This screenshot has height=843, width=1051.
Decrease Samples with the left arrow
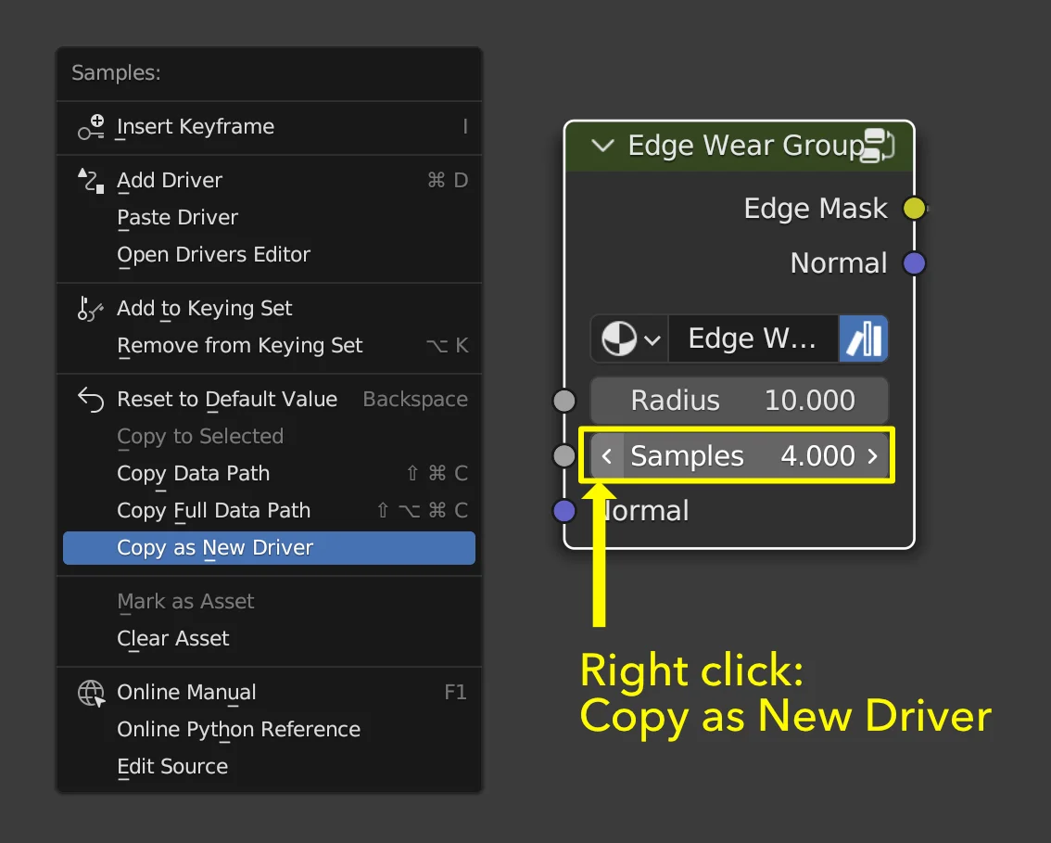click(x=607, y=456)
